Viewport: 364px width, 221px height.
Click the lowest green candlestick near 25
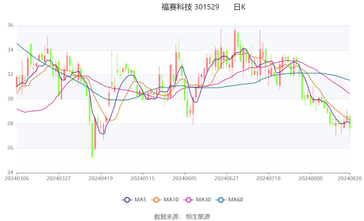pyautogui.click(x=92, y=140)
